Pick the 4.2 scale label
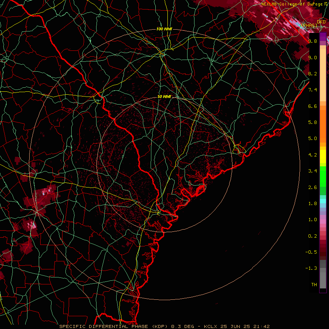This screenshot has width=329, height=329. [x=313, y=155]
